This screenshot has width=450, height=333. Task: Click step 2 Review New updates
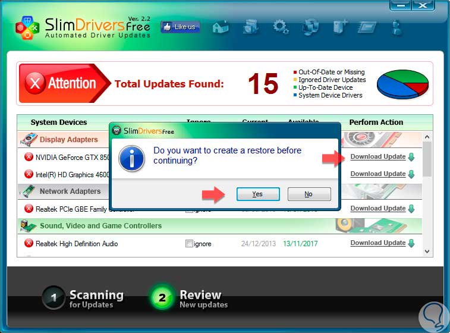click(x=190, y=299)
